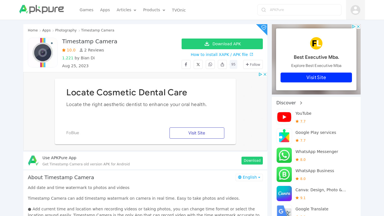Focus the APKPure search field

click(x=299, y=10)
